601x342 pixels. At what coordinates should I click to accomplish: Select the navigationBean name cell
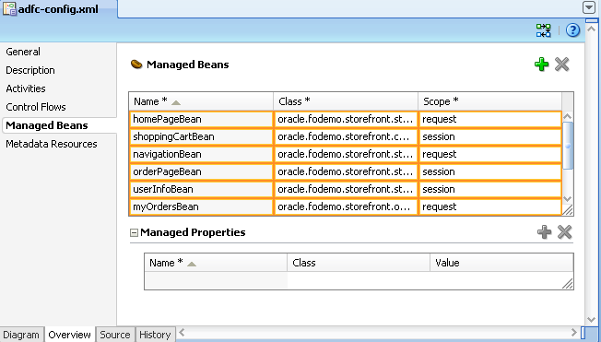point(201,154)
